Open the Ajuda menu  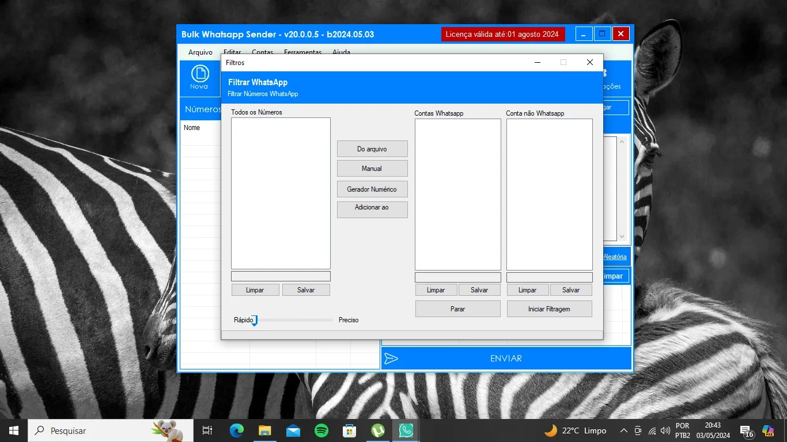click(x=341, y=52)
